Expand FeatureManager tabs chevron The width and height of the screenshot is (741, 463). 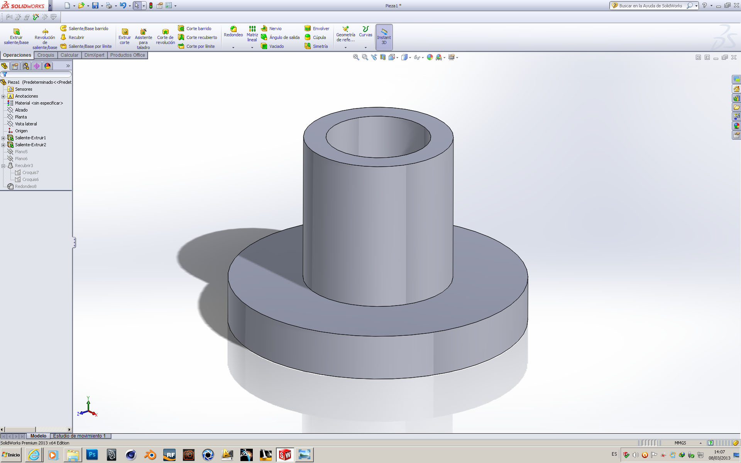68,66
